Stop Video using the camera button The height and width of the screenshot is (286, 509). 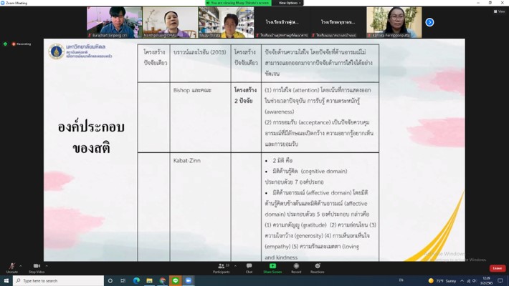(x=37, y=267)
